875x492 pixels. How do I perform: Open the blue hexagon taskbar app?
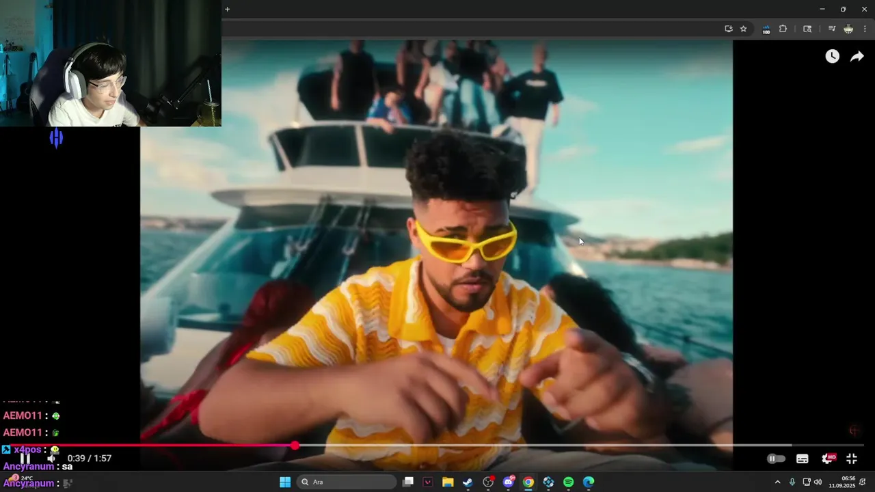[x=548, y=482]
